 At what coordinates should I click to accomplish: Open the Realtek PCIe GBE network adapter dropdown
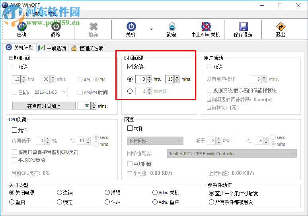point(232,154)
